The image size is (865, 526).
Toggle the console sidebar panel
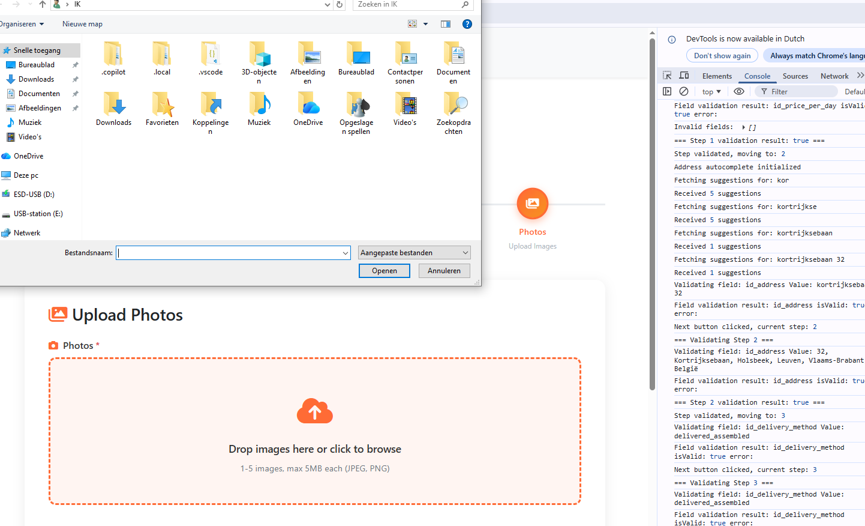(667, 91)
